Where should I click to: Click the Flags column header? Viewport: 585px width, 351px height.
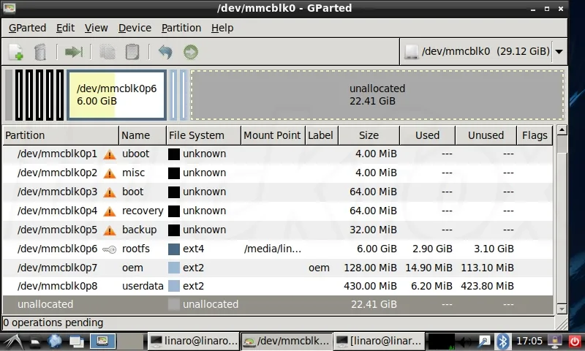tap(535, 135)
